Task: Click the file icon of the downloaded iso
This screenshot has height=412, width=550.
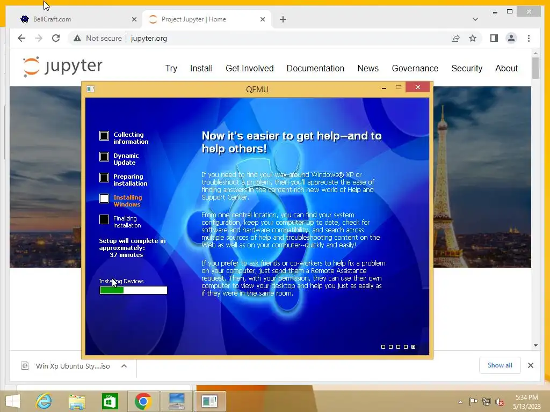Action: coord(25,366)
